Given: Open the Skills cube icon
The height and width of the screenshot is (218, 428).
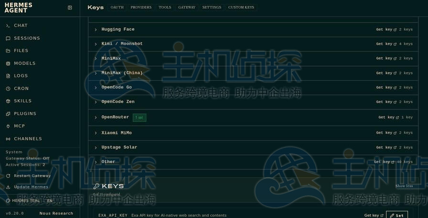Looking at the screenshot, I should click(8, 101).
